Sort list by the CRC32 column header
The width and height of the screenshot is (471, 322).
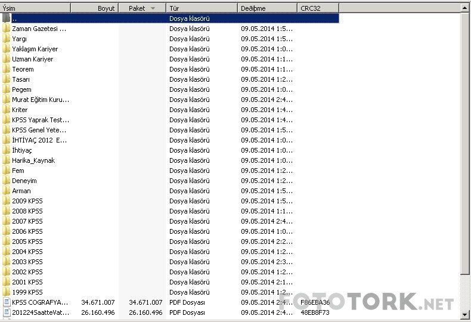[318, 8]
